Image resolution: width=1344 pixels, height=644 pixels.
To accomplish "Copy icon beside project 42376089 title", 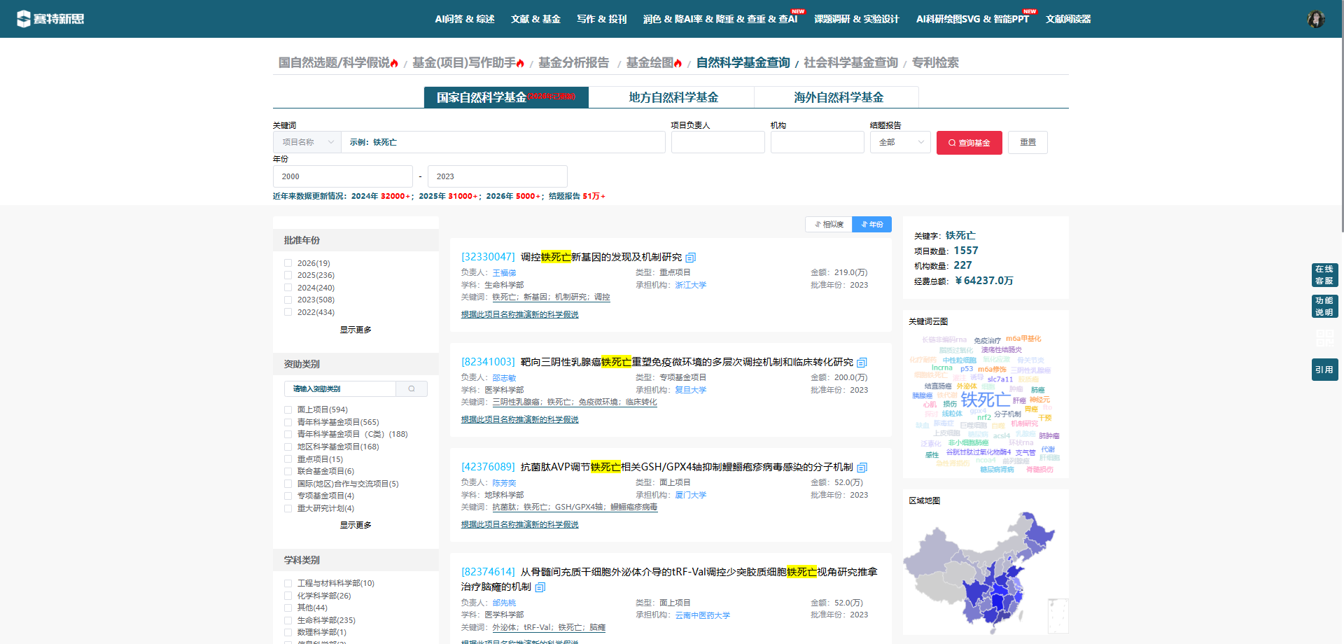I will coord(862,468).
